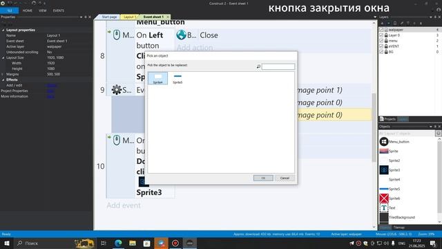Toggle visibility of the walpaper layer
The image size is (442, 249).
point(381,30)
